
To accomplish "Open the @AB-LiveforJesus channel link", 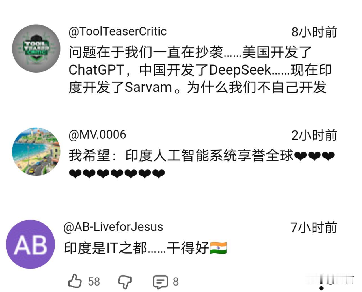I will coord(113,227).
